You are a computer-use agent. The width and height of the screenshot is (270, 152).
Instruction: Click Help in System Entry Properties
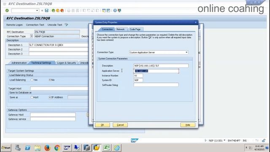188,125
